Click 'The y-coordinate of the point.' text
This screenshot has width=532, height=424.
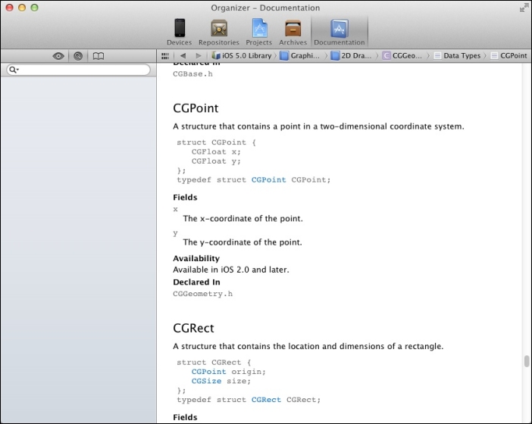[243, 242]
